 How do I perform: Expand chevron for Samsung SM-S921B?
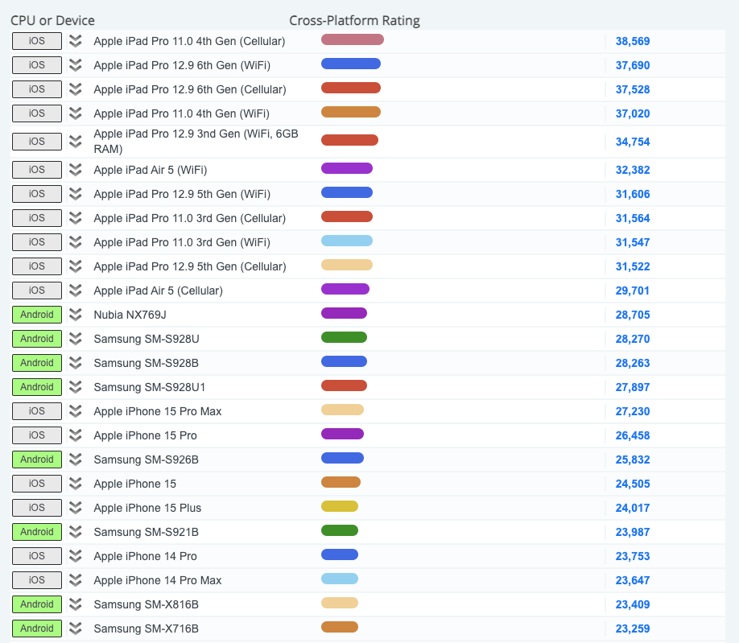pos(76,532)
